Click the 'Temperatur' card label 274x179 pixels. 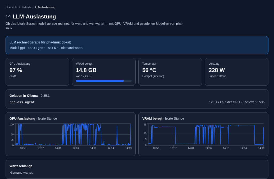(149, 64)
